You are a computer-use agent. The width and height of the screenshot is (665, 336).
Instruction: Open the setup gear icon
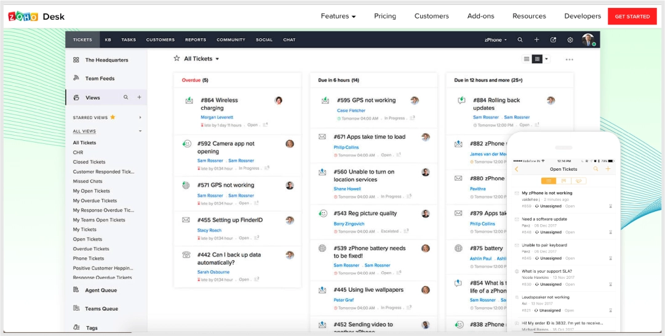point(570,40)
